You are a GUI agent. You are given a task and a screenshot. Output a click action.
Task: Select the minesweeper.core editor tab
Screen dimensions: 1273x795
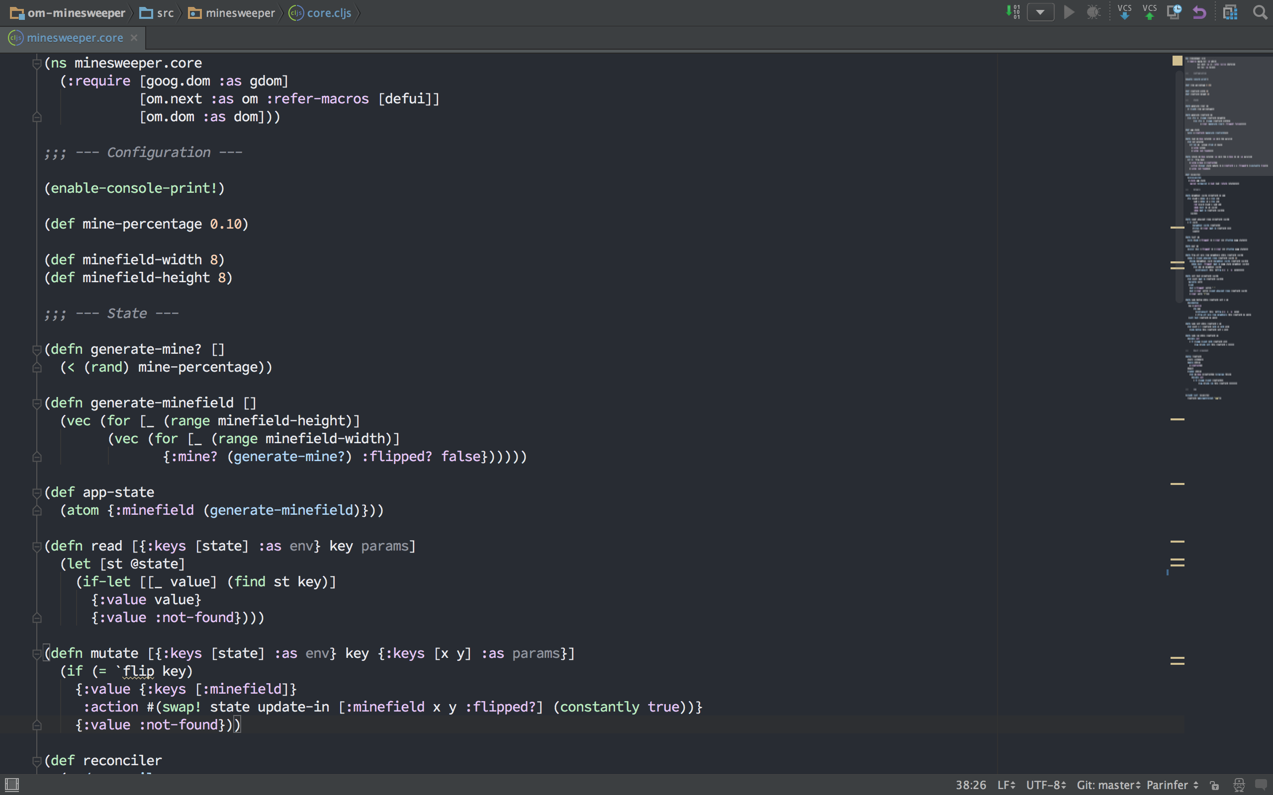pos(74,38)
